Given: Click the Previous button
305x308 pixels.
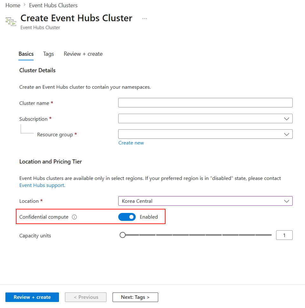Looking at the screenshot, I should pyautogui.click(x=86, y=297).
